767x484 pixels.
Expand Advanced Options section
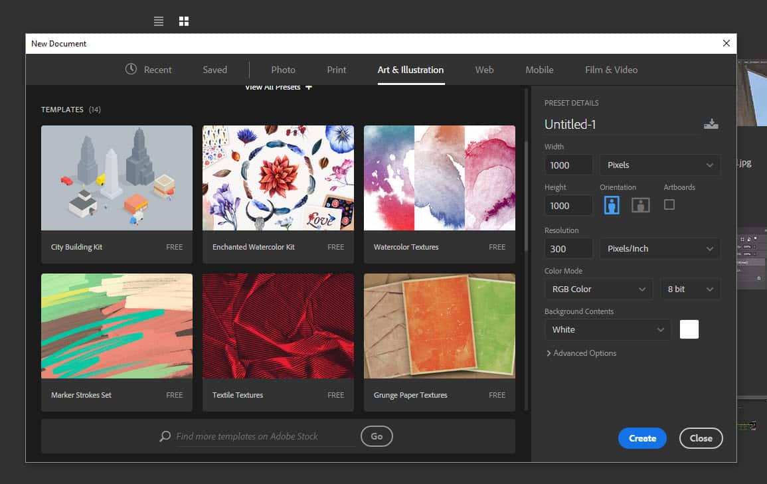pos(581,353)
